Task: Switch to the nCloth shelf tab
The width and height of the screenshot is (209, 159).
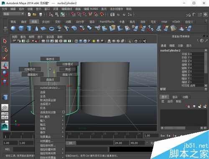Action: [176, 22]
